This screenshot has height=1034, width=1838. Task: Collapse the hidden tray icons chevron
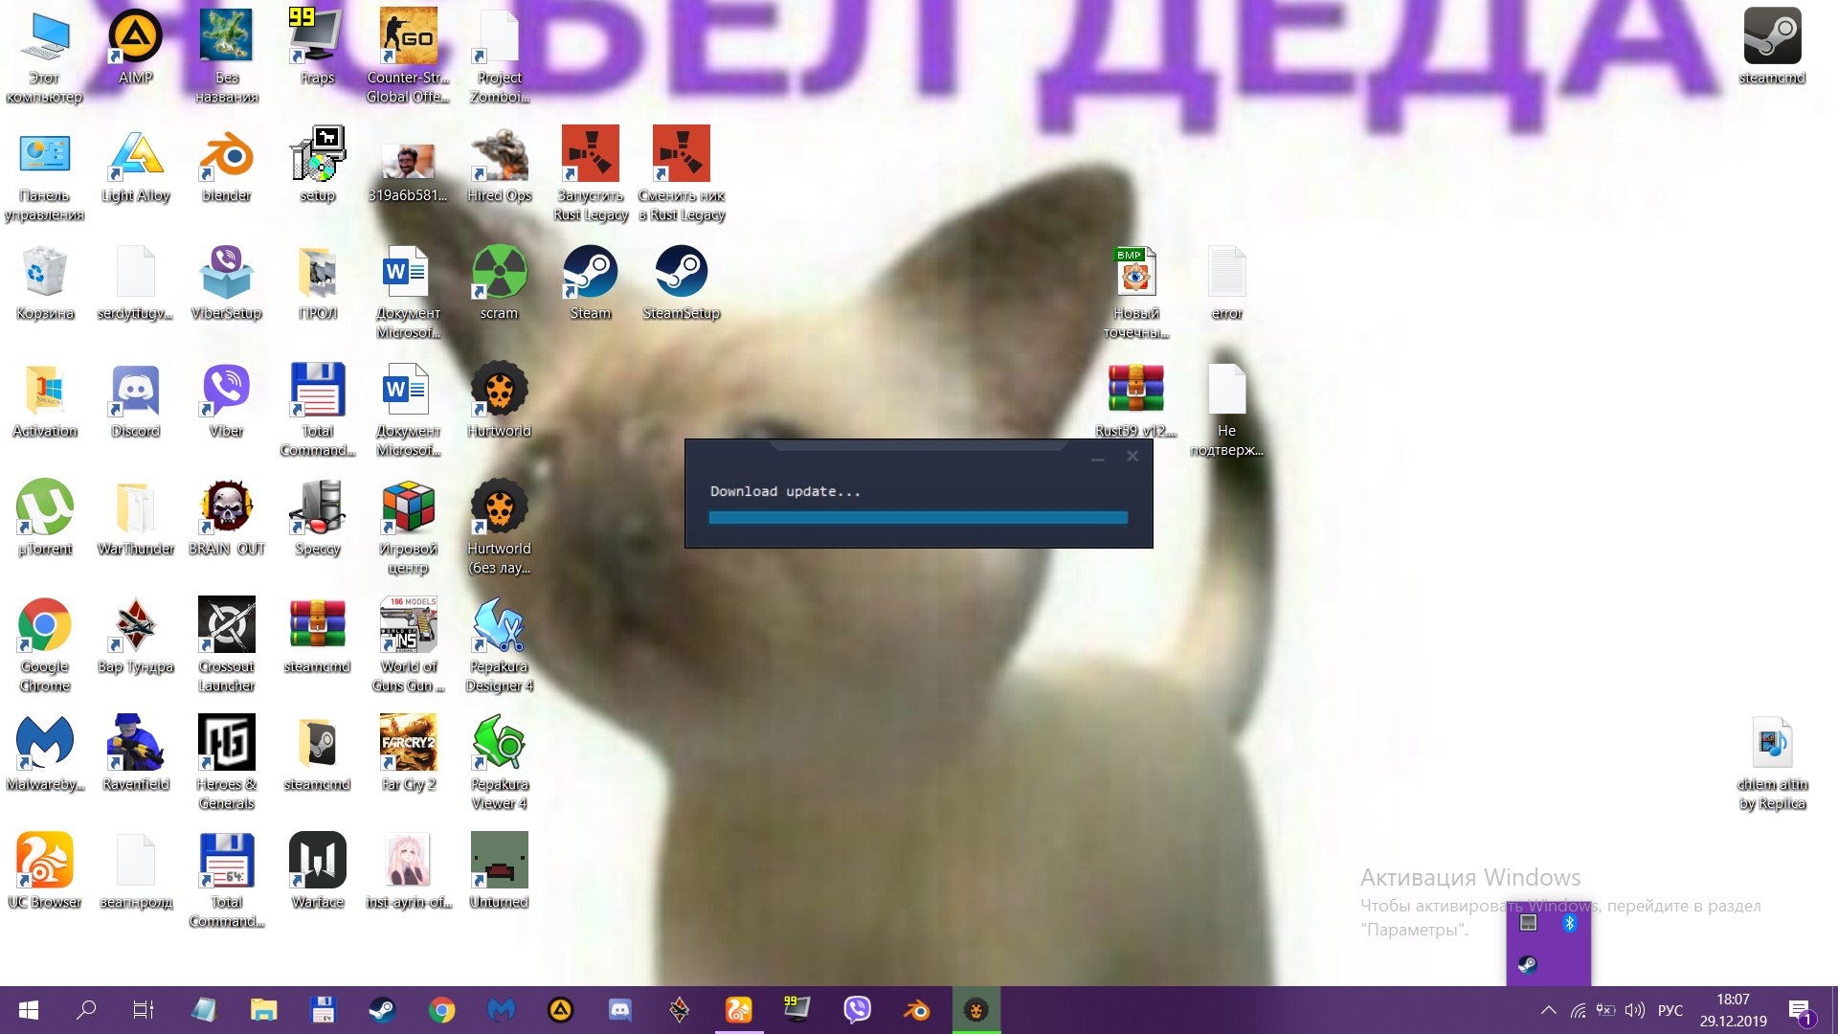point(1548,1010)
